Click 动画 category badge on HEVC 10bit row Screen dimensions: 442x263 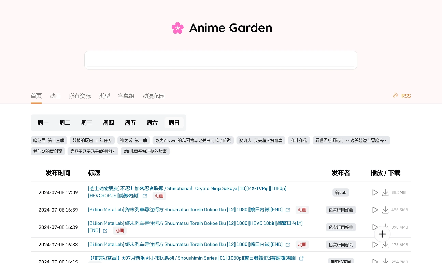point(119,231)
